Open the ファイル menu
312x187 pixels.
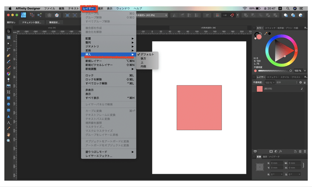point(50,8)
